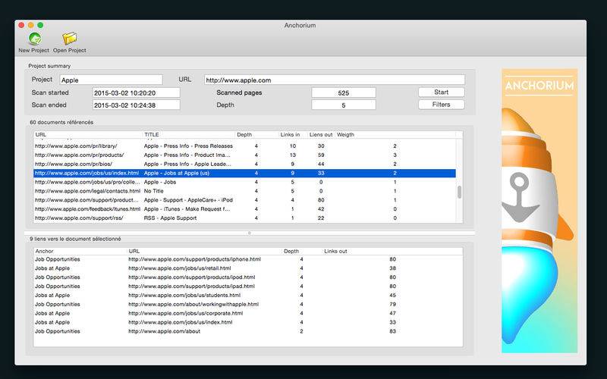Click the Start button

(x=442, y=92)
